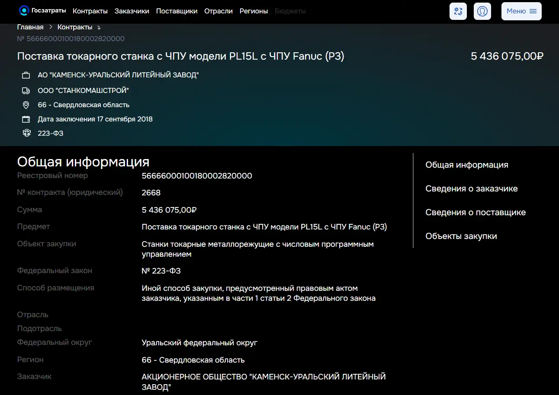559x395 pixels.
Task: Open the Регионы navigation item
Action: [254, 11]
